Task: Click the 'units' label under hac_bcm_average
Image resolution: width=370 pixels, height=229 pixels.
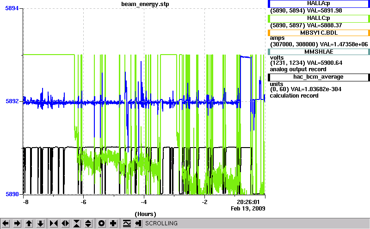Action: pyautogui.click(x=277, y=84)
